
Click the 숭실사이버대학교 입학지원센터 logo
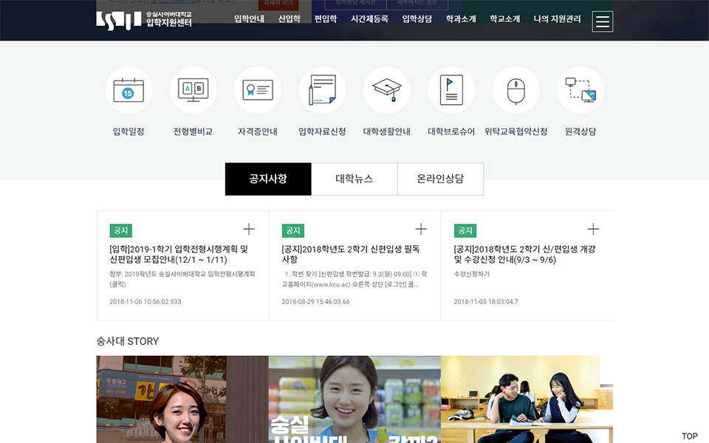145,20
